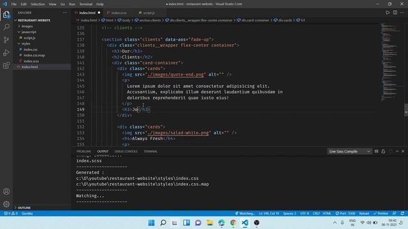Open Windows Start menu
Screen dimensions: 408x229
click(x=151, y=223)
